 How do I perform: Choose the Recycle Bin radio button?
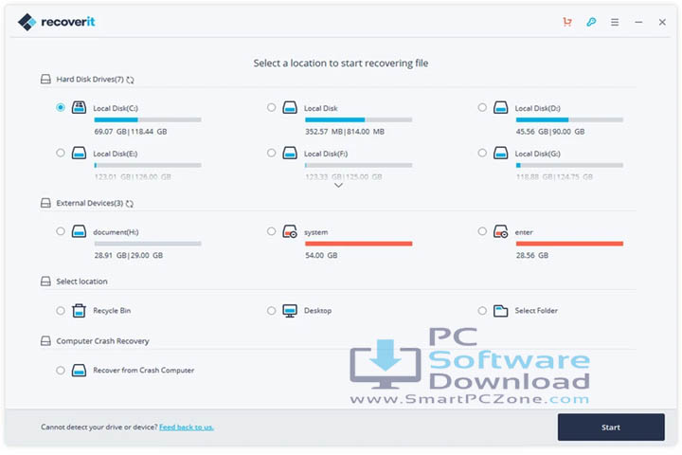pyautogui.click(x=61, y=311)
